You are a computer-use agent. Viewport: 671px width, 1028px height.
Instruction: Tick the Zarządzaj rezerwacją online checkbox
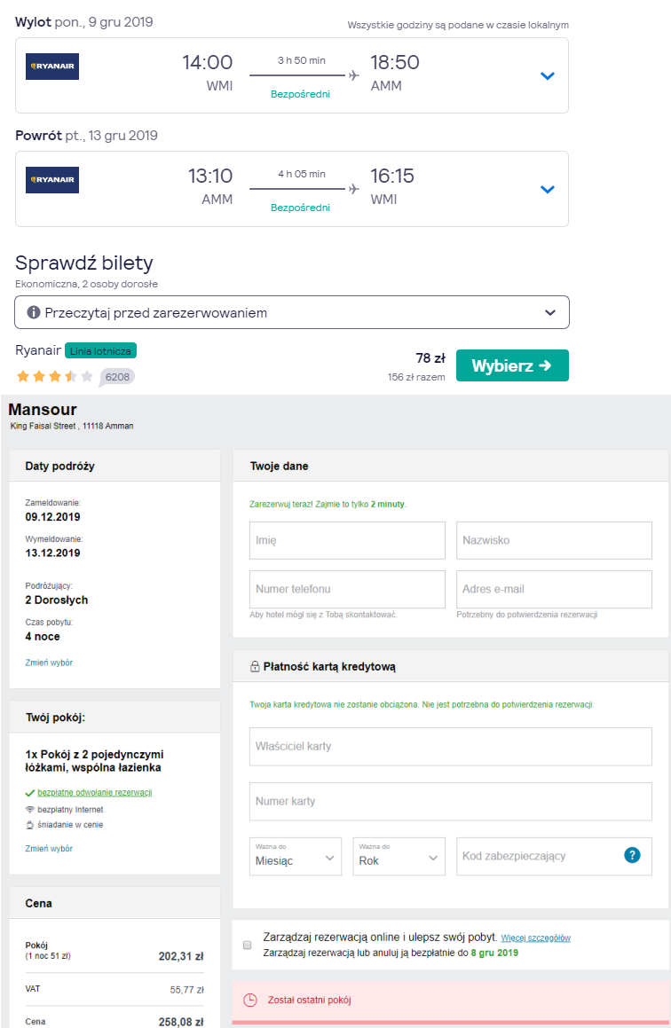pyautogui.click(x=248, y=945)
